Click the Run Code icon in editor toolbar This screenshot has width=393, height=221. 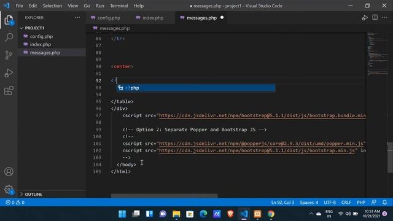(365, 18)
